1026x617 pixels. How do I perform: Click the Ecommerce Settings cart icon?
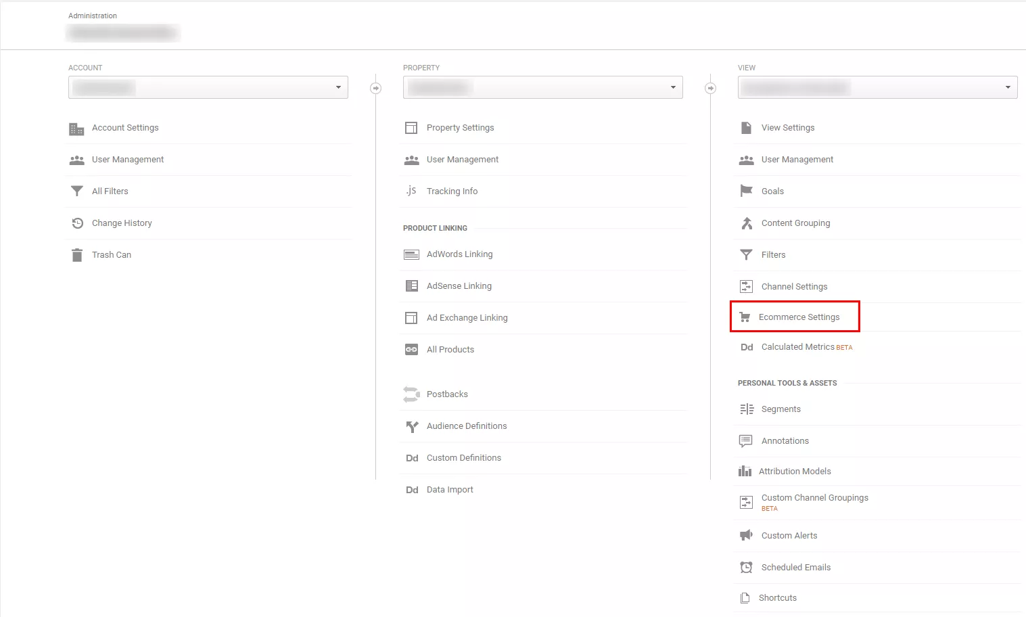click(745, 317)
